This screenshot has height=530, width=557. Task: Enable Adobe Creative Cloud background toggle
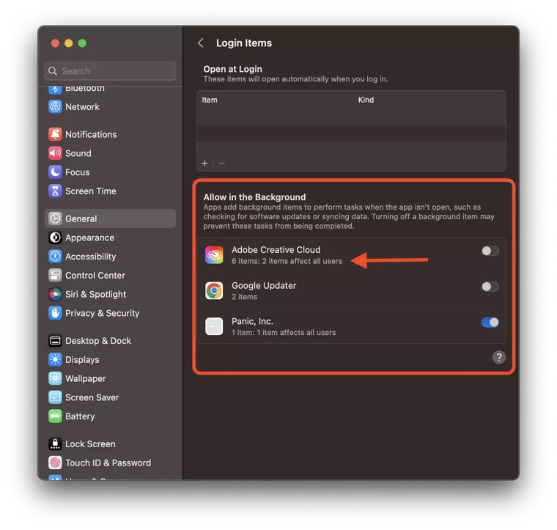click(490, 251)
